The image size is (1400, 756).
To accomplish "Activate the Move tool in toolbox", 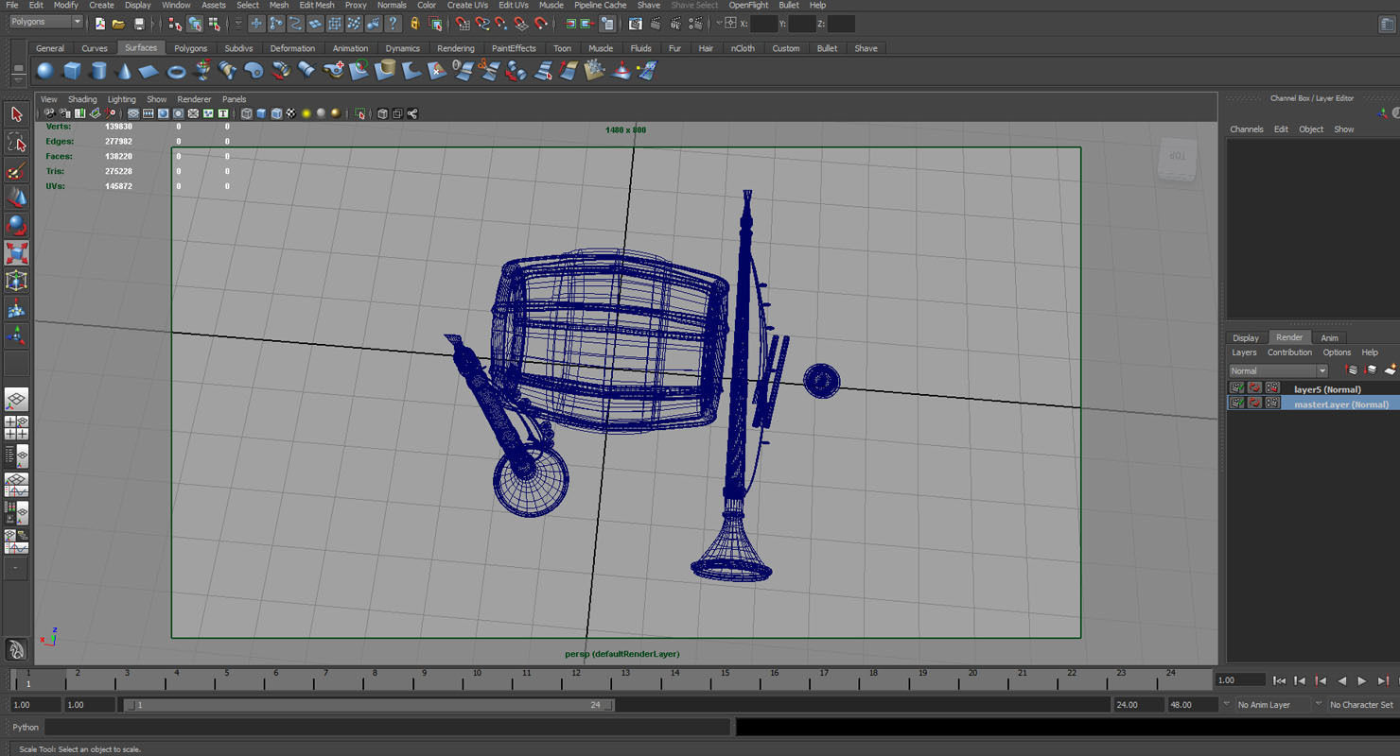I will [x=16, y=198].
